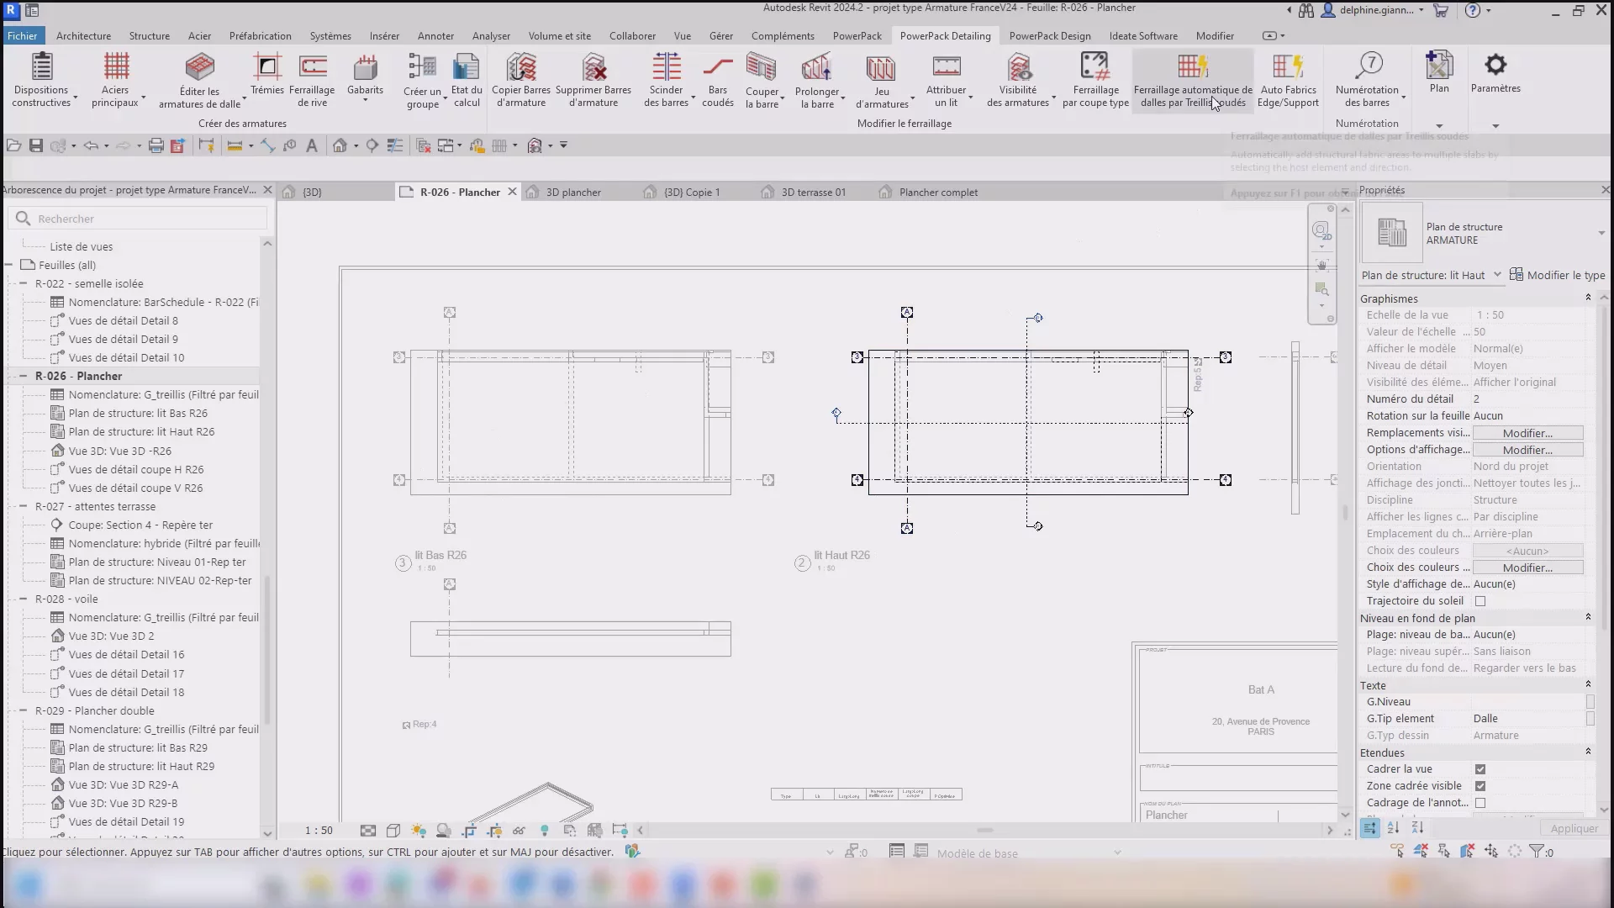Collapse R-029 - Plancher double node
This screenshot has width=1614, height=908.
pos(24,710)
